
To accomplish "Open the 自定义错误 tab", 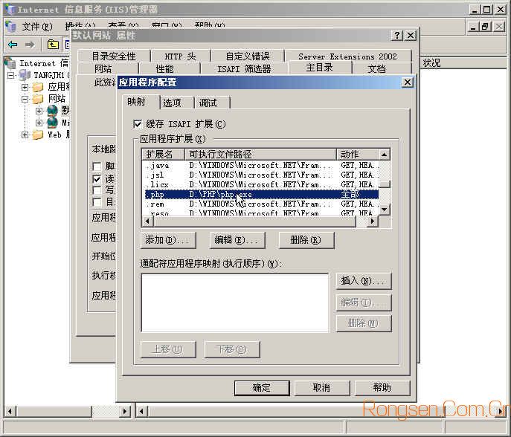I will click(x=248, y=56).
